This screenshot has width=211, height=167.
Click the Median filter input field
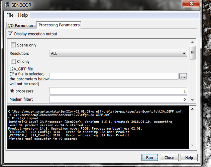118,99
